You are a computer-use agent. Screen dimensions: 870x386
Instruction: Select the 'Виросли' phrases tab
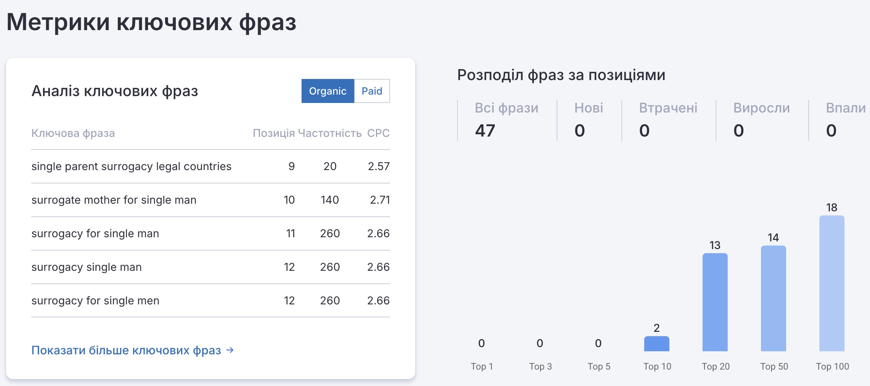click(761, 120)
